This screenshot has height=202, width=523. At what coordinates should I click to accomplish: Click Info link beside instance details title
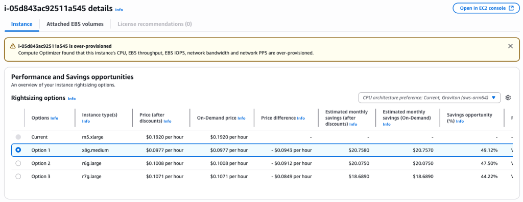point(119,10)
